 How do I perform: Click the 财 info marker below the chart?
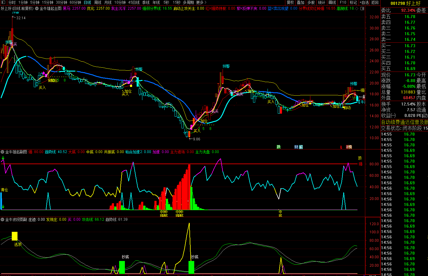(x=296, y=147)
